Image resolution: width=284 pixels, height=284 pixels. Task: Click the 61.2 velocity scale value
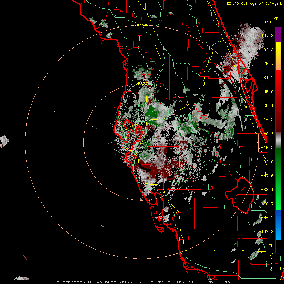tap(269, 78)
